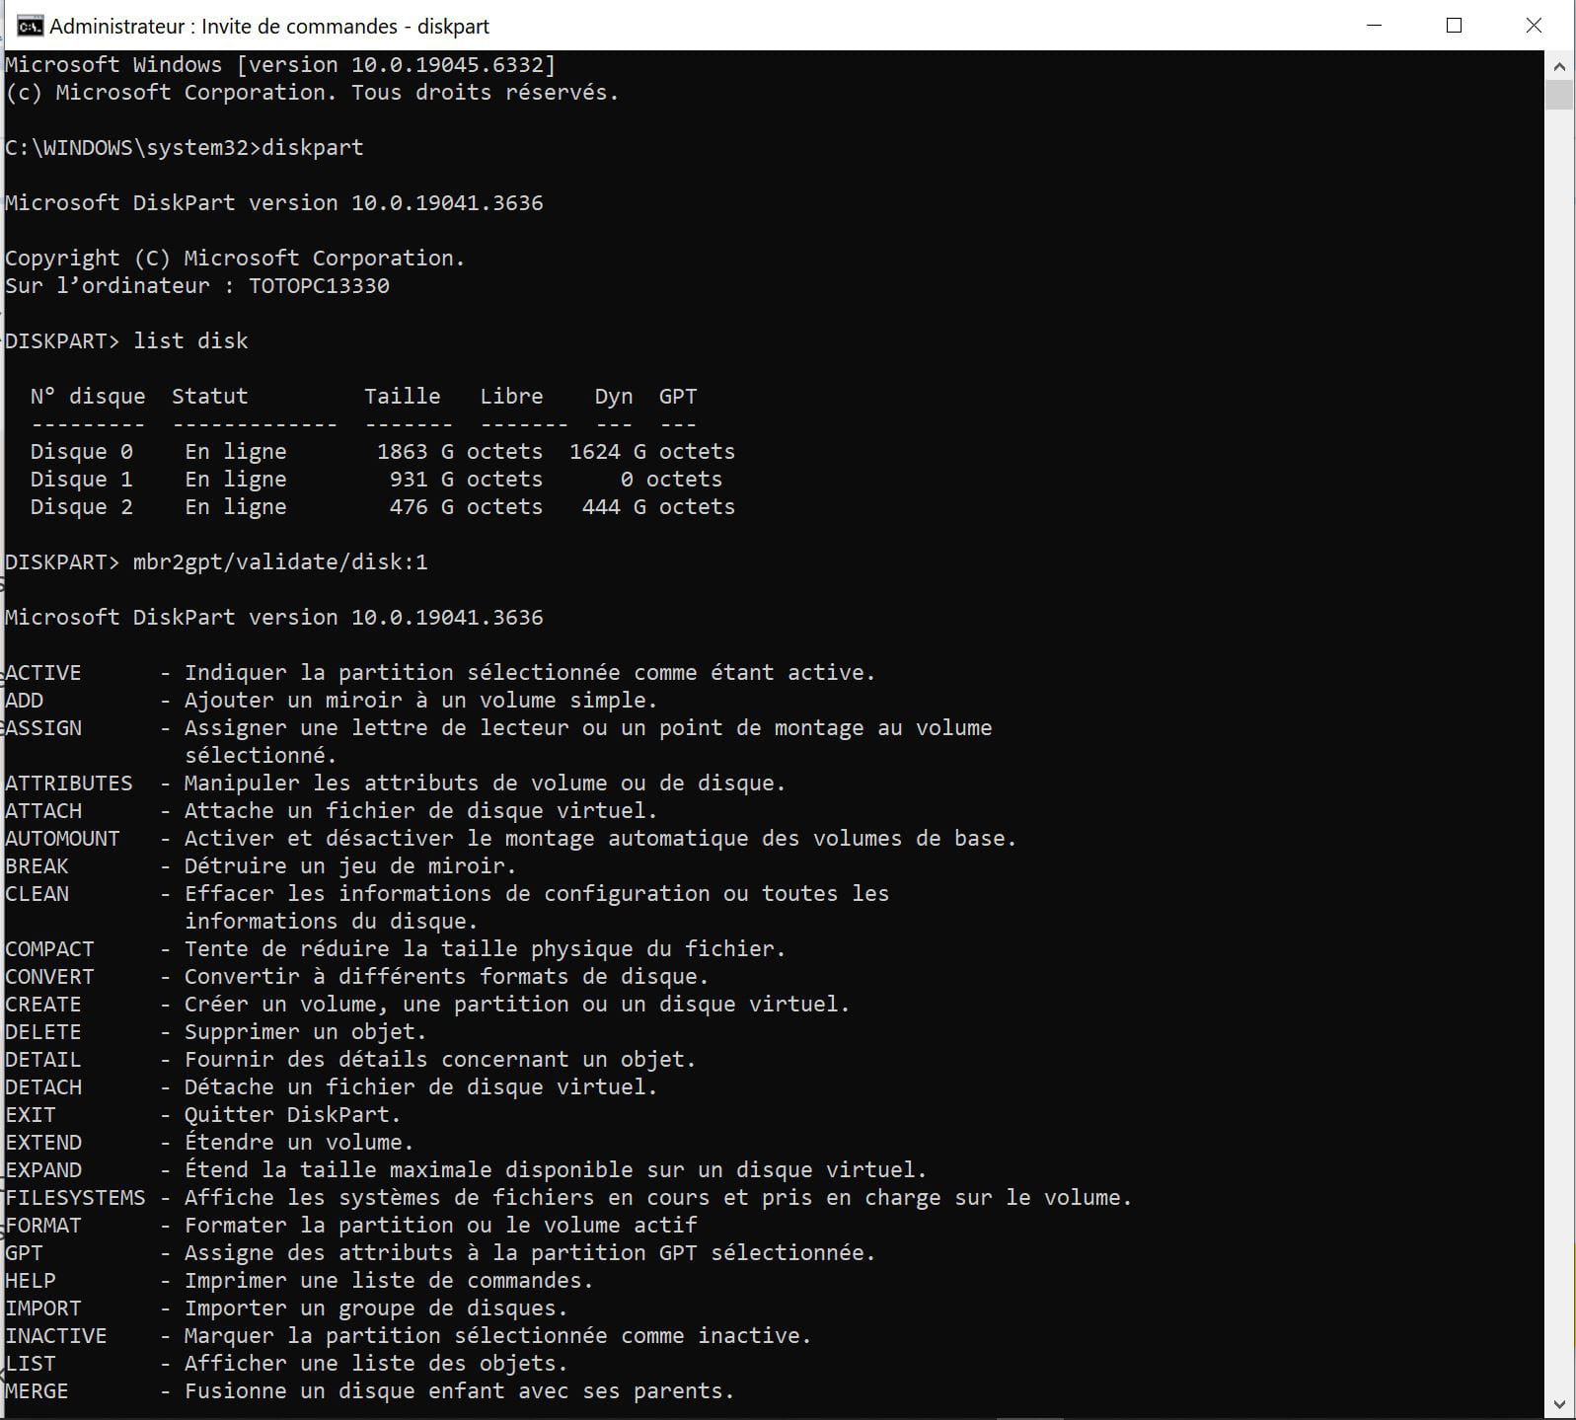This screenshot has height=1420, width=1576.
Task: Click the Command Prompt icon in title bar
Action: coord(30,26)
